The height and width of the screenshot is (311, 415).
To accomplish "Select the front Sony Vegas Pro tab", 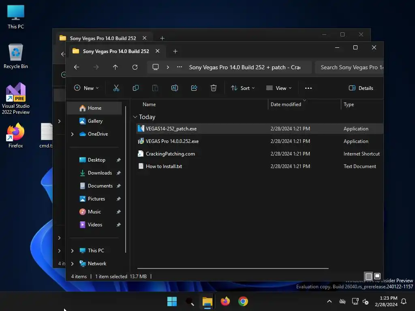I will [116, 51].
